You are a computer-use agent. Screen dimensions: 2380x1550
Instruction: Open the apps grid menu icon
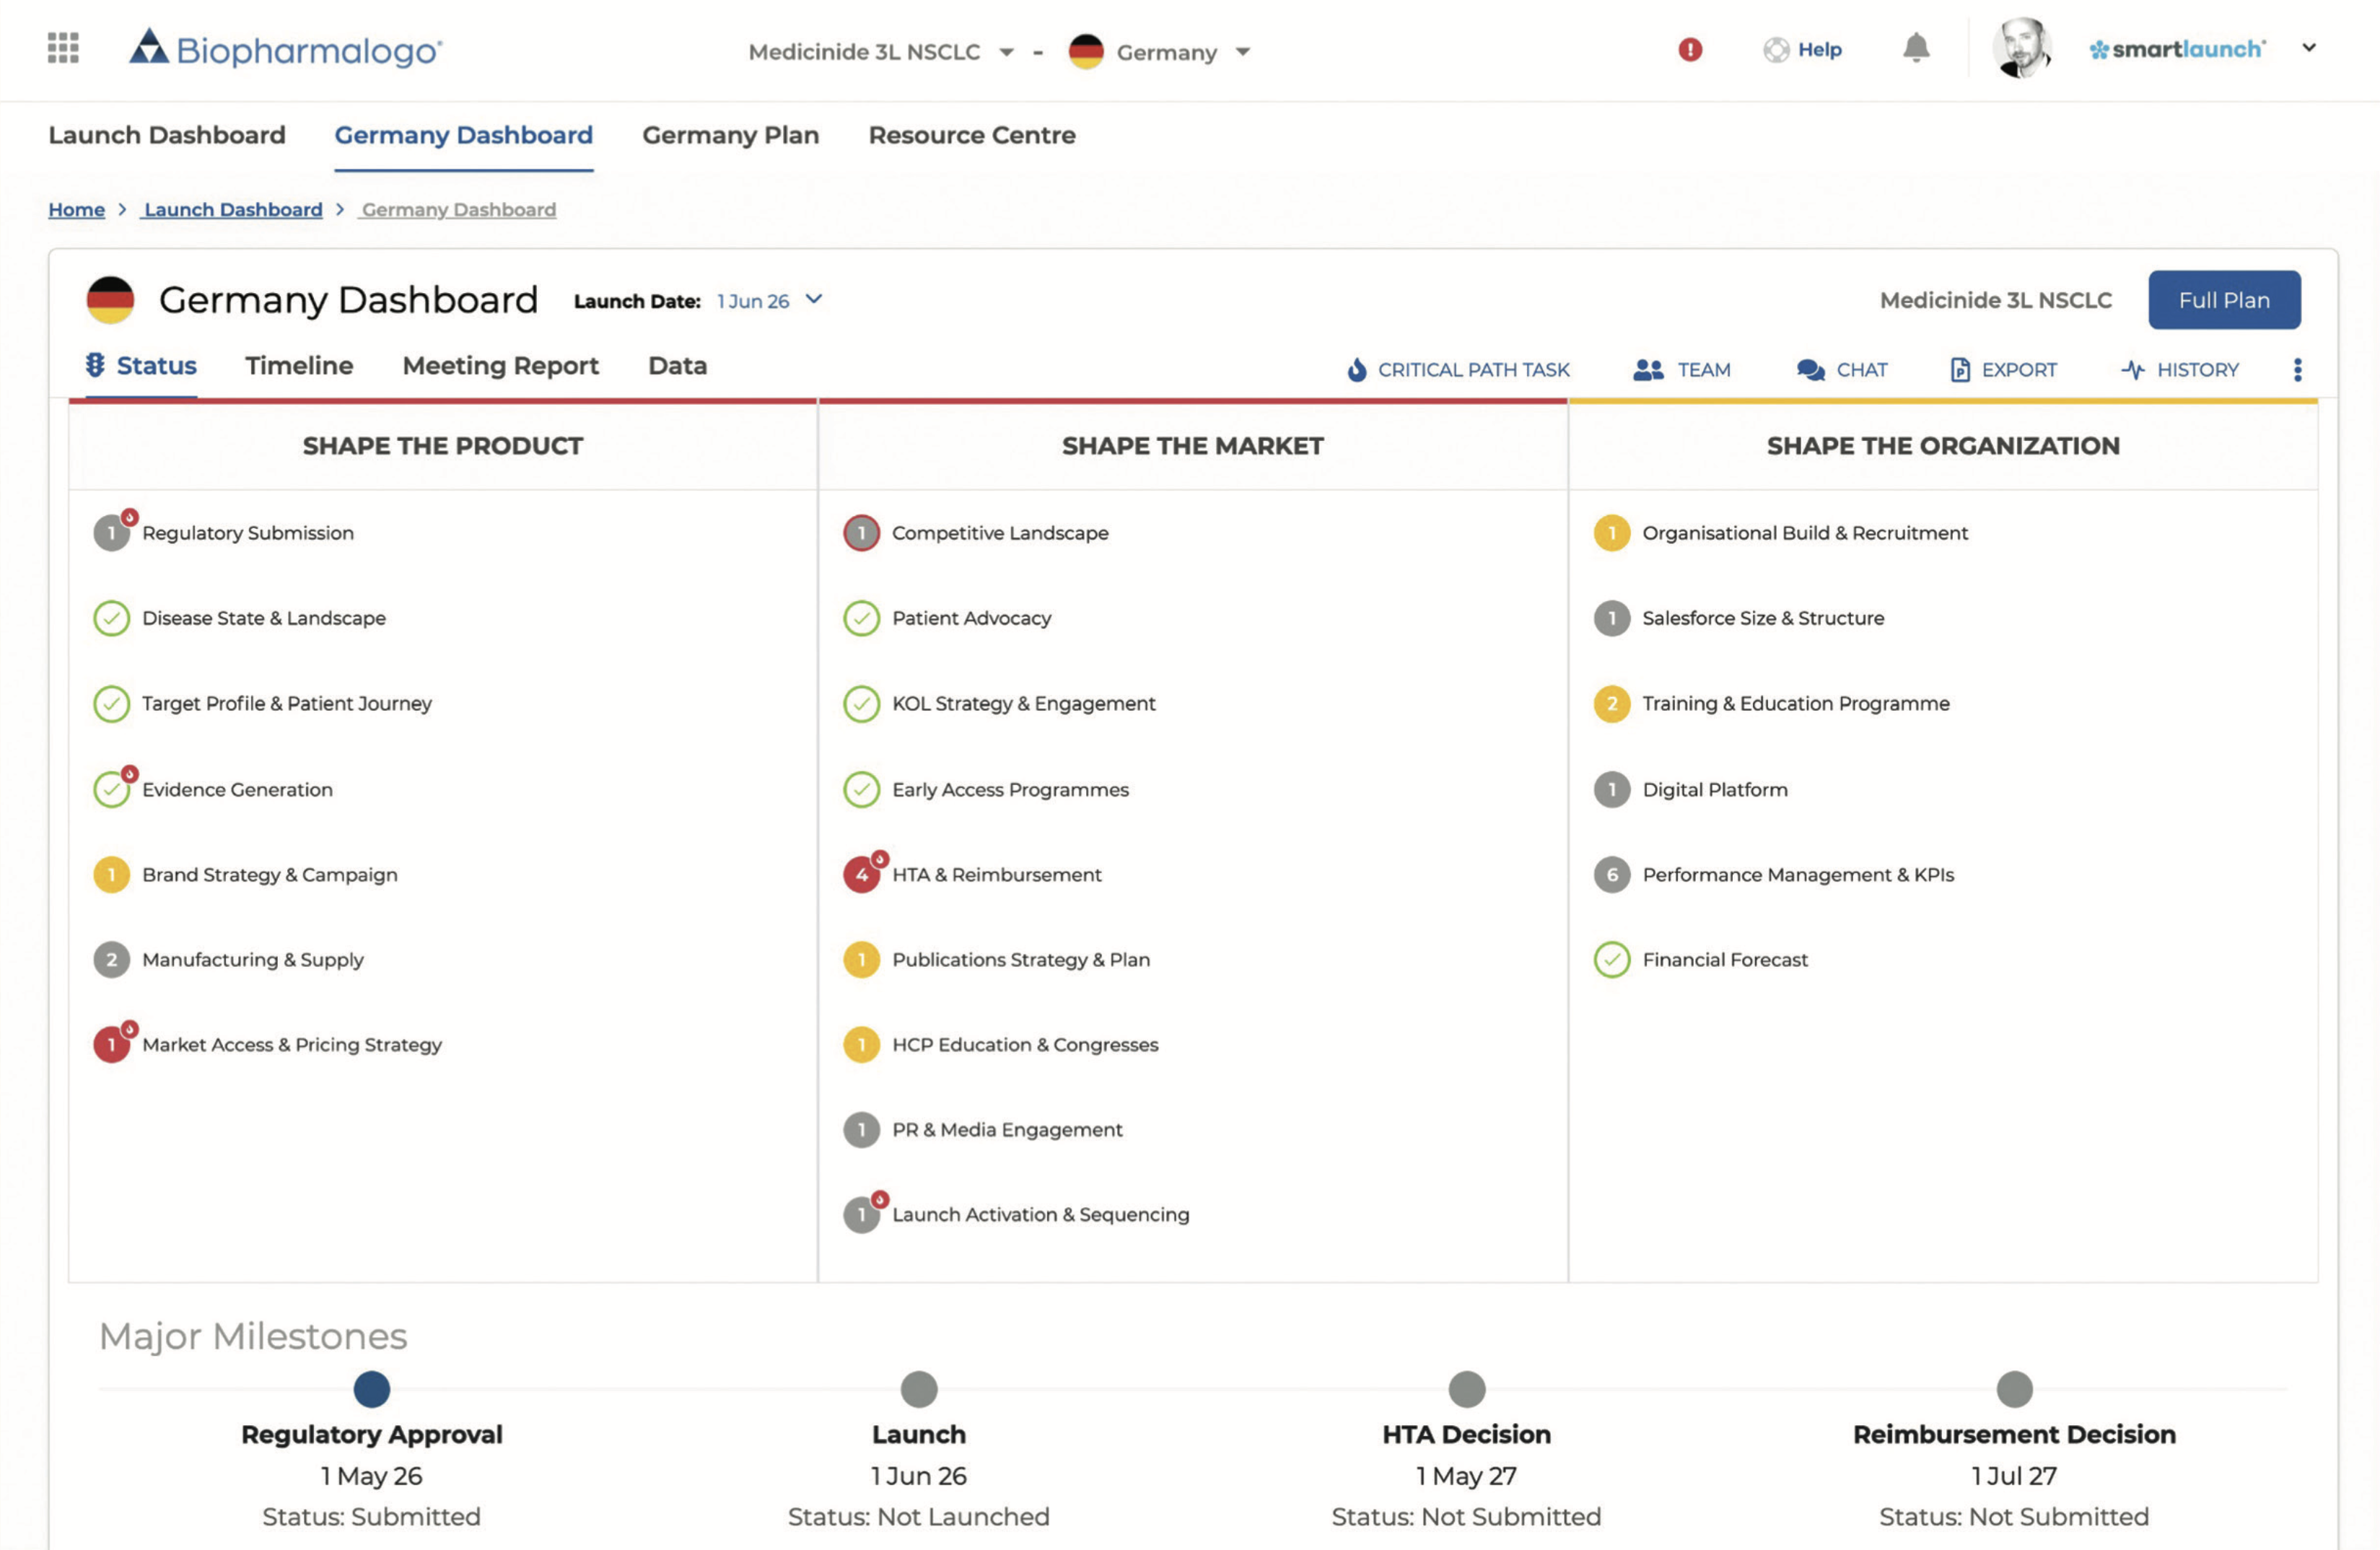point(63,48)
